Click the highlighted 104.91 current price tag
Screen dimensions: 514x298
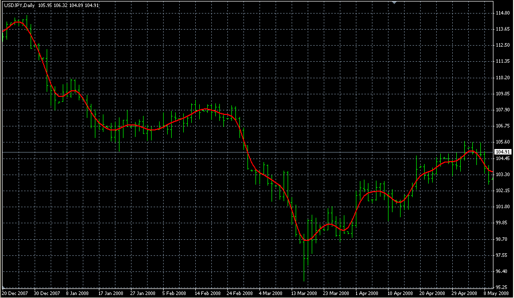pyautogui.click(x=502, y=152)
